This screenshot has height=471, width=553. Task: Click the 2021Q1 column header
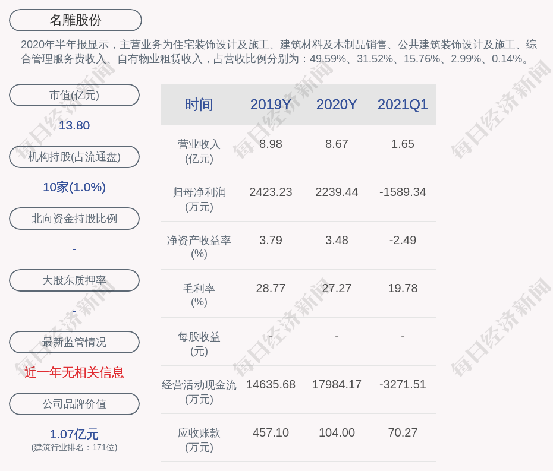point(403,105)
